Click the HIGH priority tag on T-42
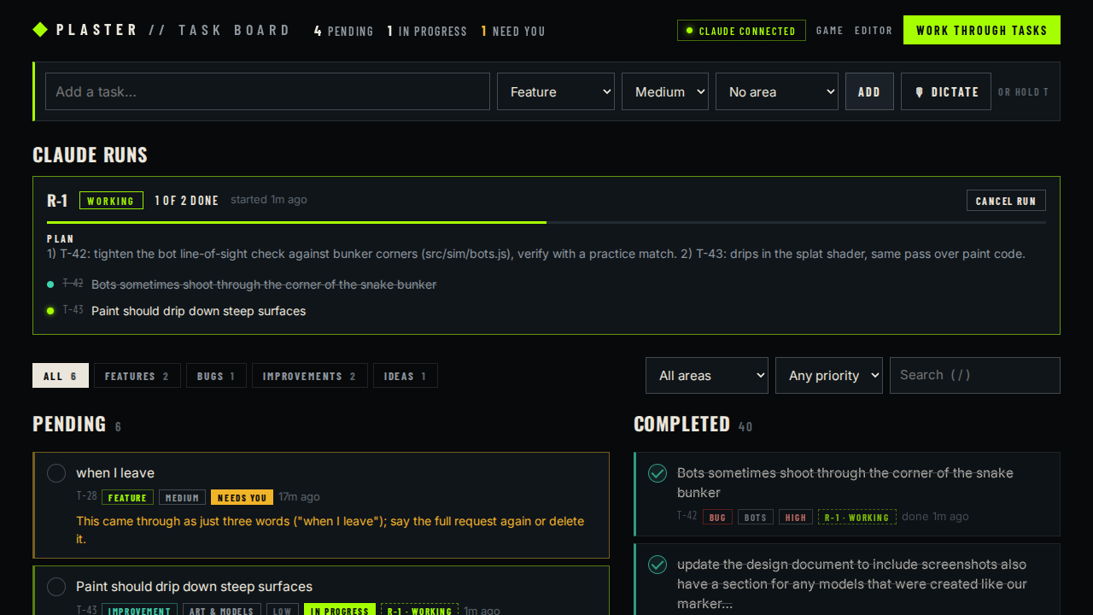 point(796,517)
